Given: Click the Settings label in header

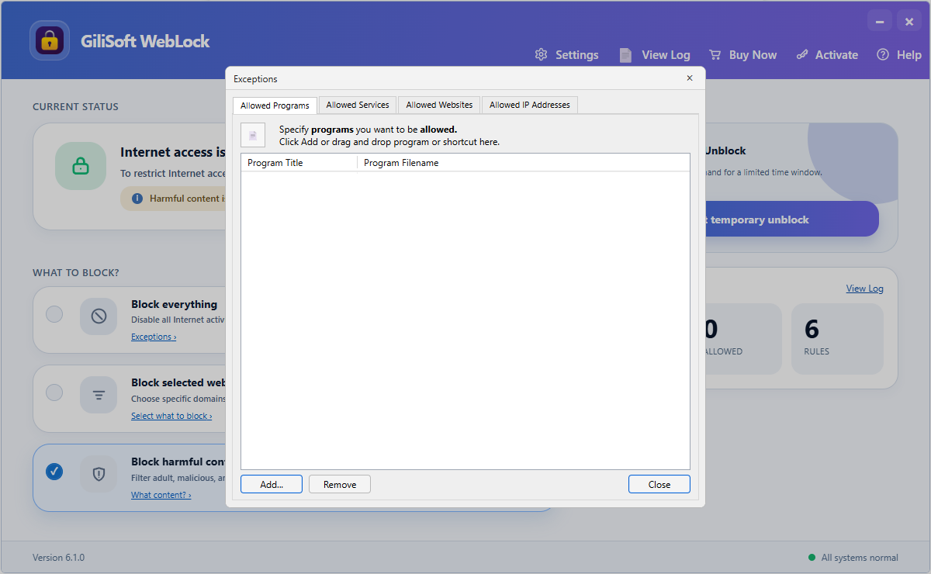Looking at the screenshot, I should point(577,55).
